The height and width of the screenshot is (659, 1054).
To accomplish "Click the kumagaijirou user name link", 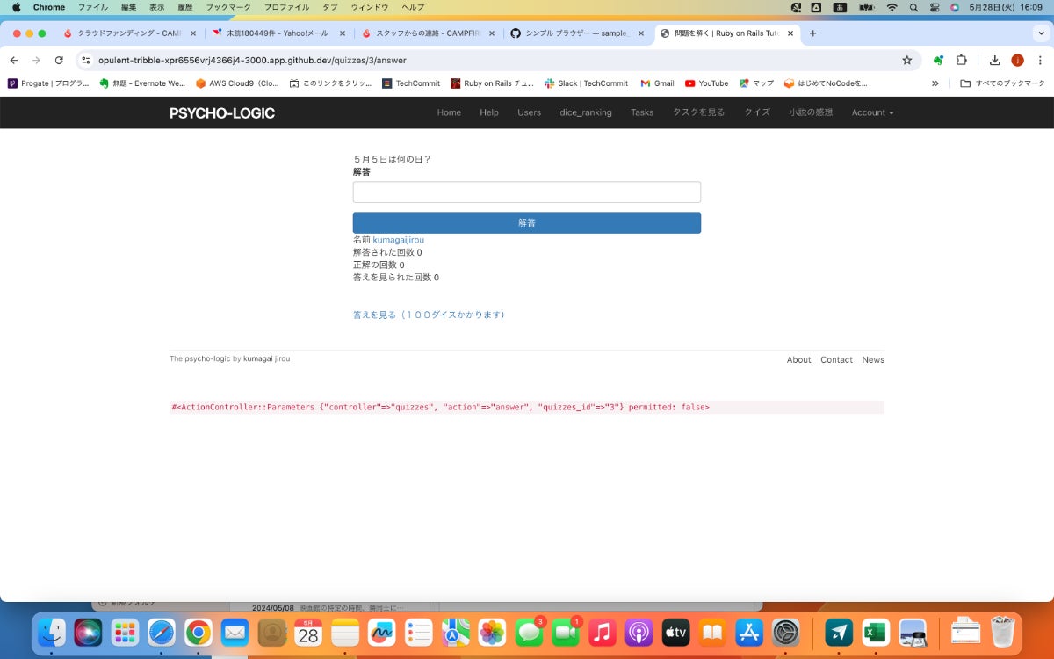I will [398, 240].
